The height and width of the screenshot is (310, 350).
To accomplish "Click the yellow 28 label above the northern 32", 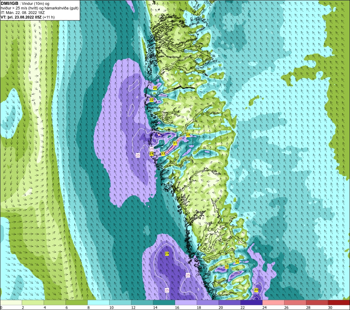I will pos(155,88).
